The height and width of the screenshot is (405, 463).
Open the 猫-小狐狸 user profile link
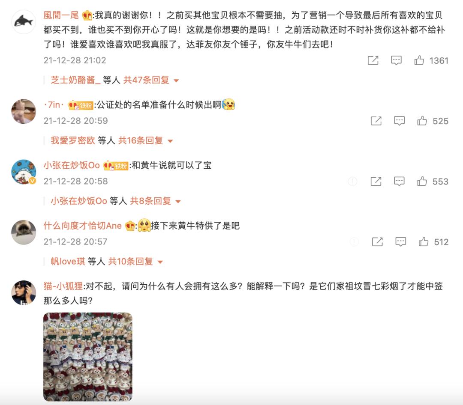63,286
